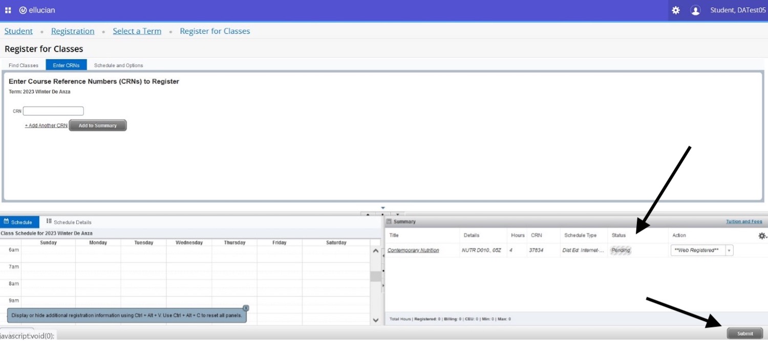Switch to the Find Classes tab
The image size is (768, 341).
(x=24, y=66)
